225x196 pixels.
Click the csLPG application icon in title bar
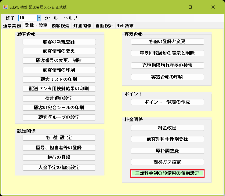click(x=5, y=7)
